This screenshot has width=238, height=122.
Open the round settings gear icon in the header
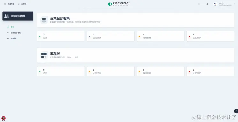pyautogui.click(x=207, y=4)
